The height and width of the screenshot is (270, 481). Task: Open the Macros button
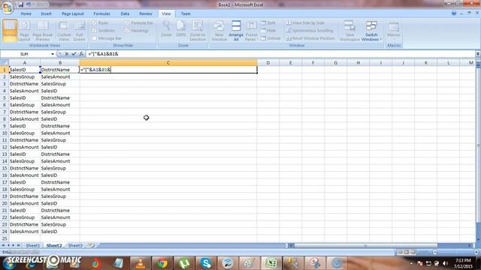click(394, 30)
